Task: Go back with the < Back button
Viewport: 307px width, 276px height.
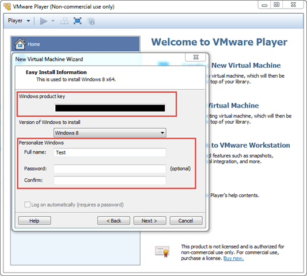Action: tap(113, 221)
